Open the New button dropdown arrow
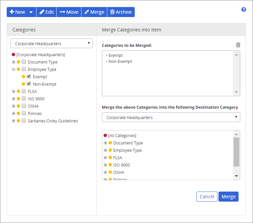This screenshot has height=223, width=253. 31,12
